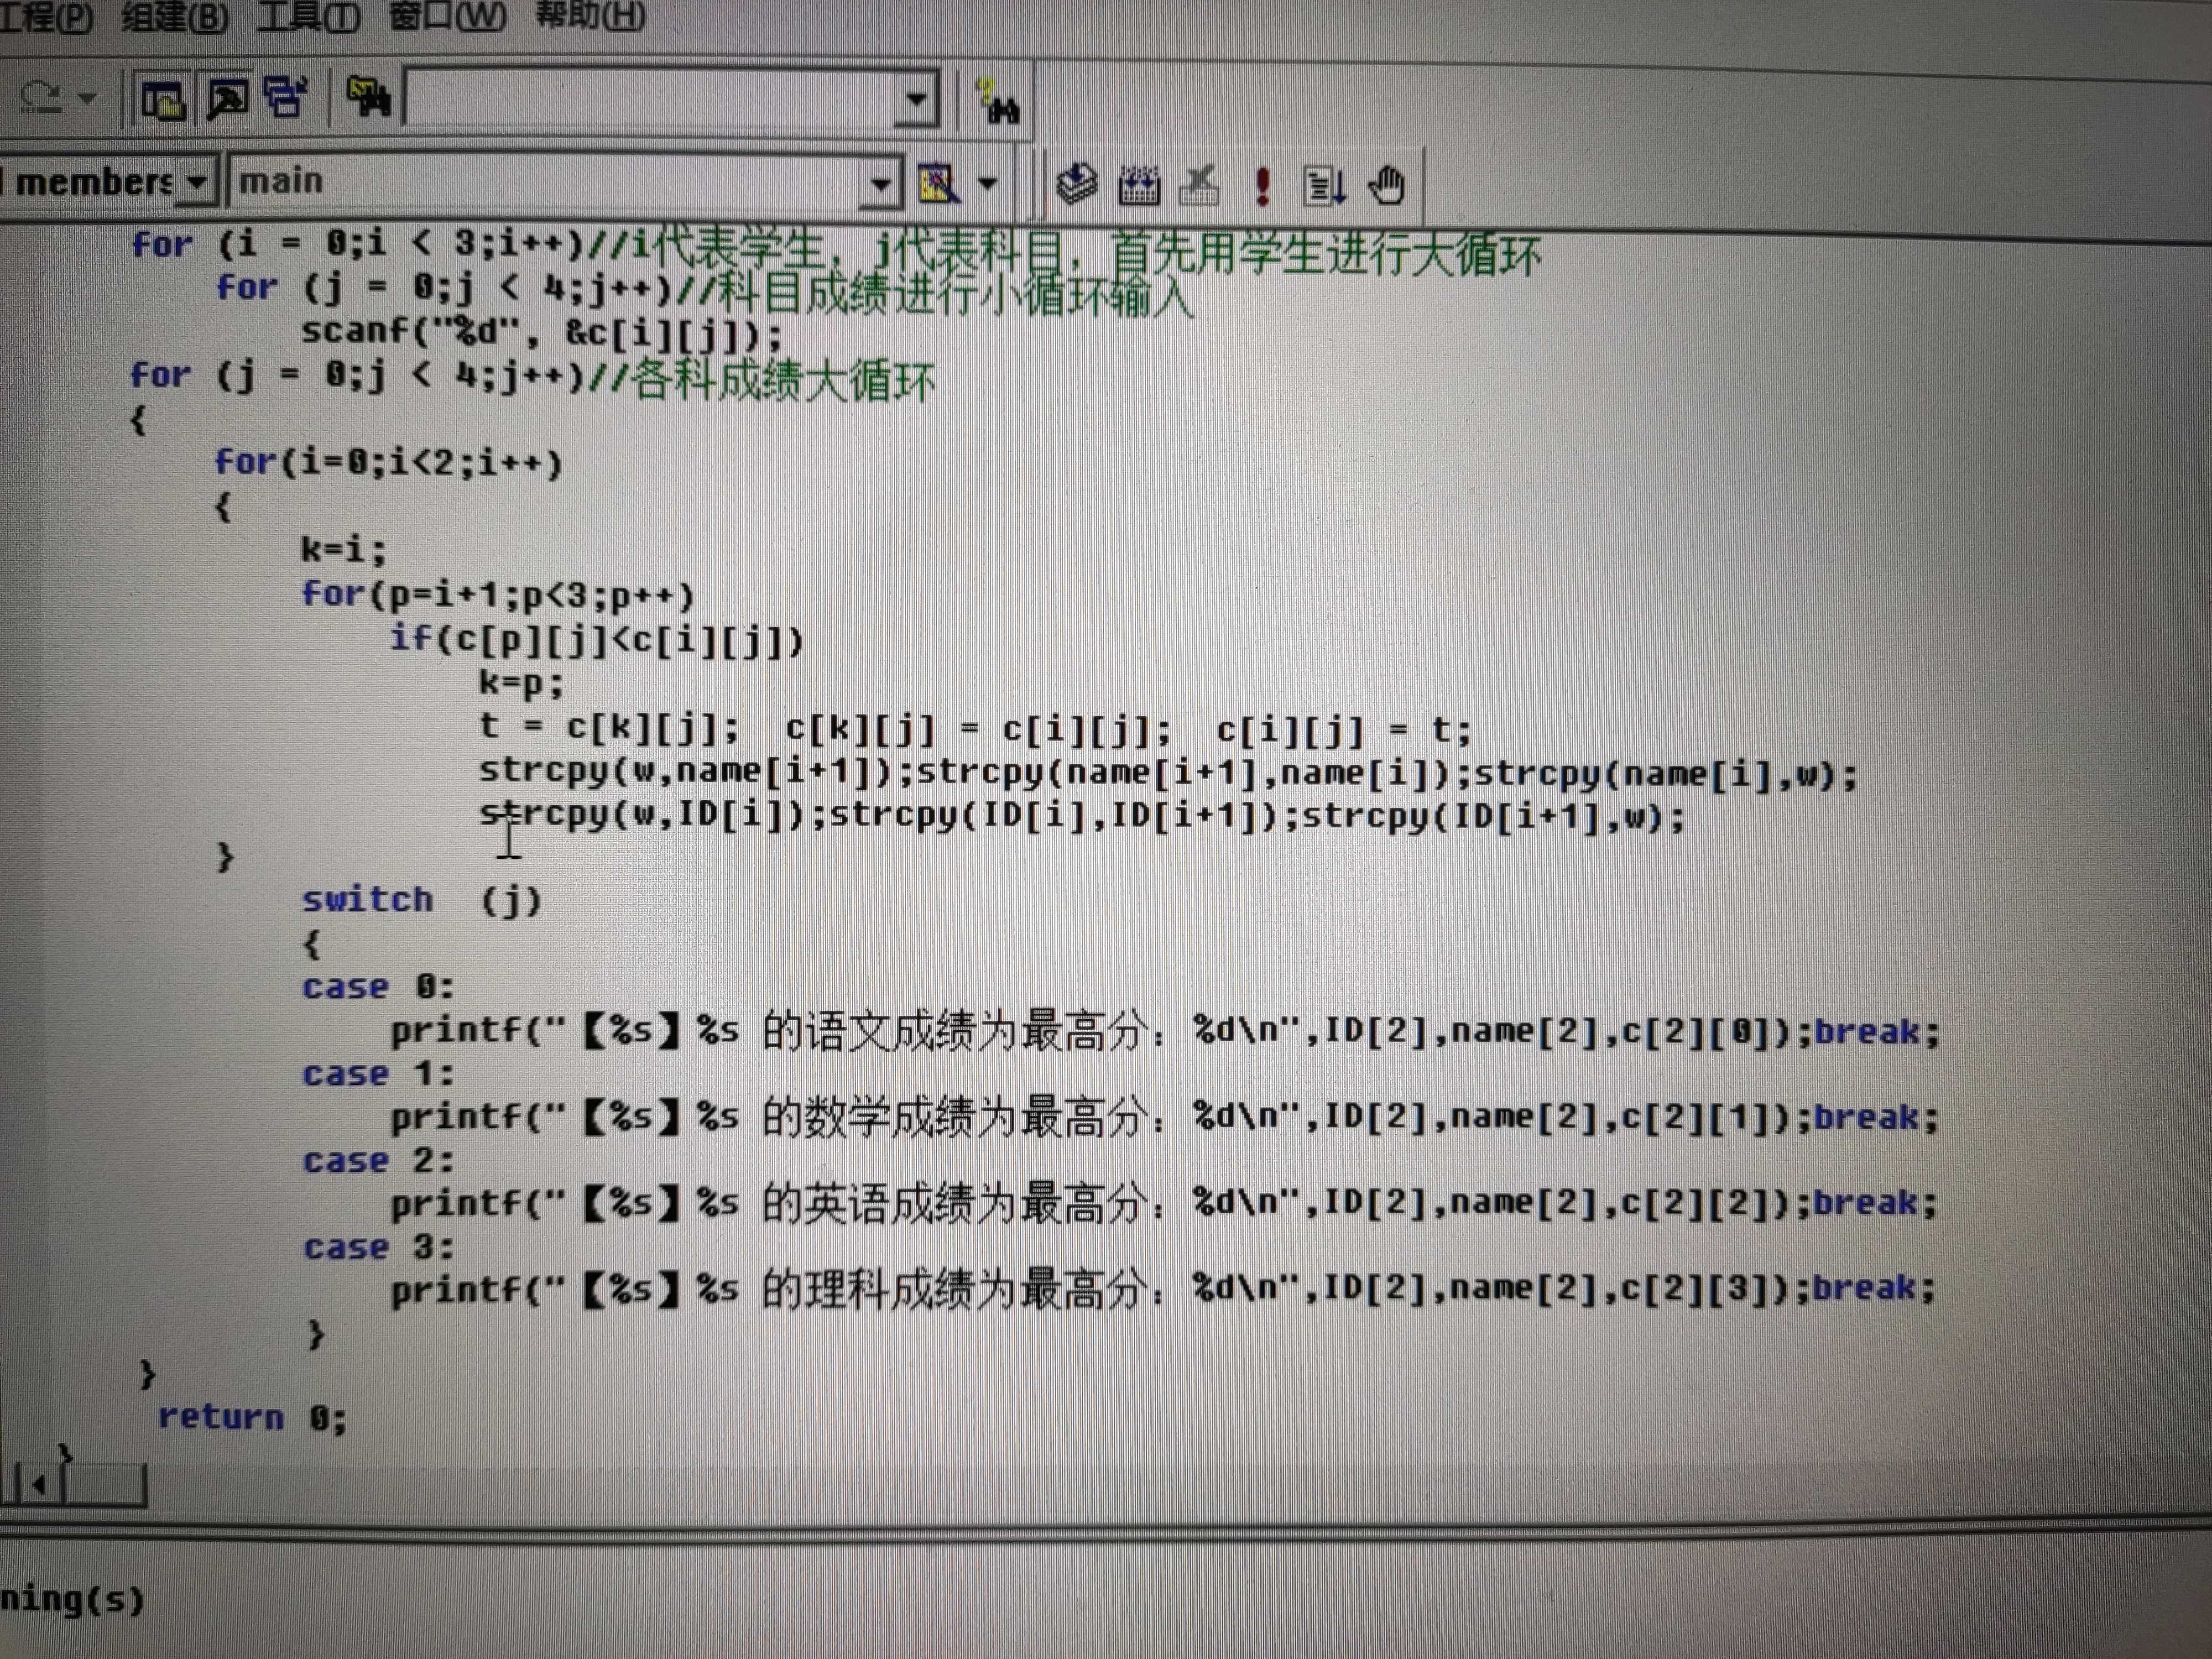This screenshot has height=1659, width=2212.
Task: Click the Compile icon
Action: click(1076, 184)
